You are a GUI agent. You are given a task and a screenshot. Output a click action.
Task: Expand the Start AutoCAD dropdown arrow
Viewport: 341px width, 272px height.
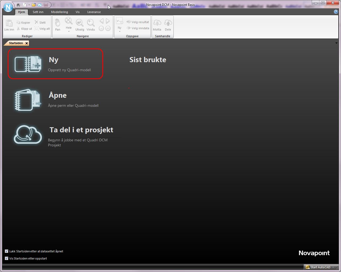333,267
